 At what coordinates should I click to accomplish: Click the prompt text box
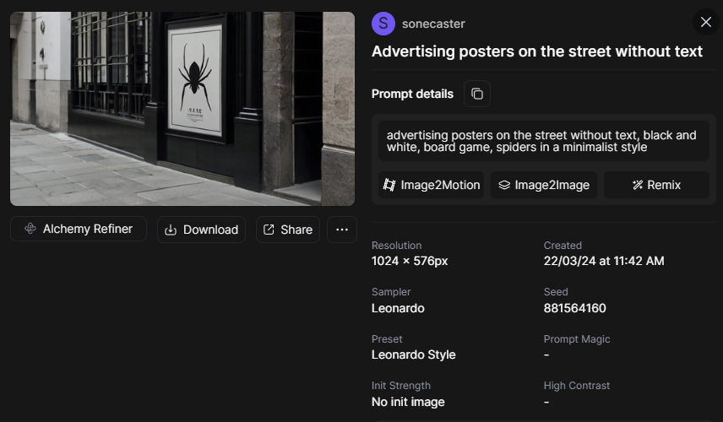(542, 141)
